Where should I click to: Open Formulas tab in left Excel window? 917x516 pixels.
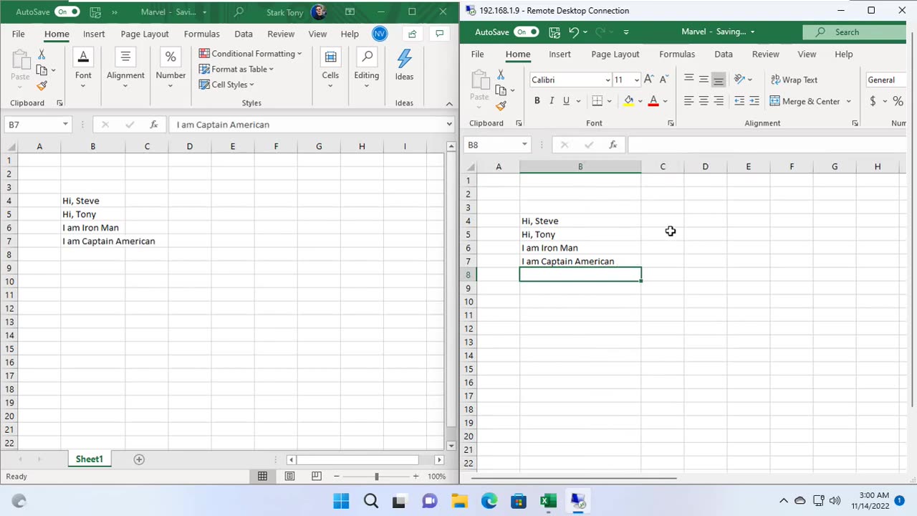click(201, 34)
